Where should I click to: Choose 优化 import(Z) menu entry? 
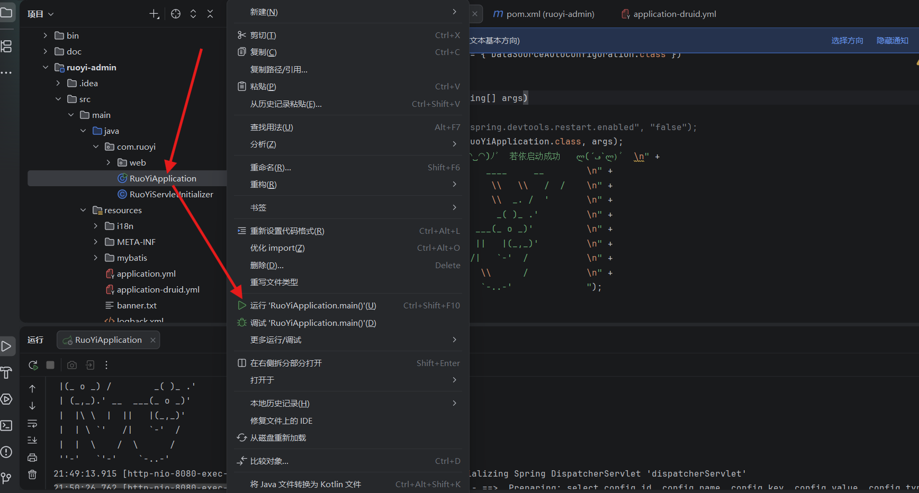(x=348, y=248)
